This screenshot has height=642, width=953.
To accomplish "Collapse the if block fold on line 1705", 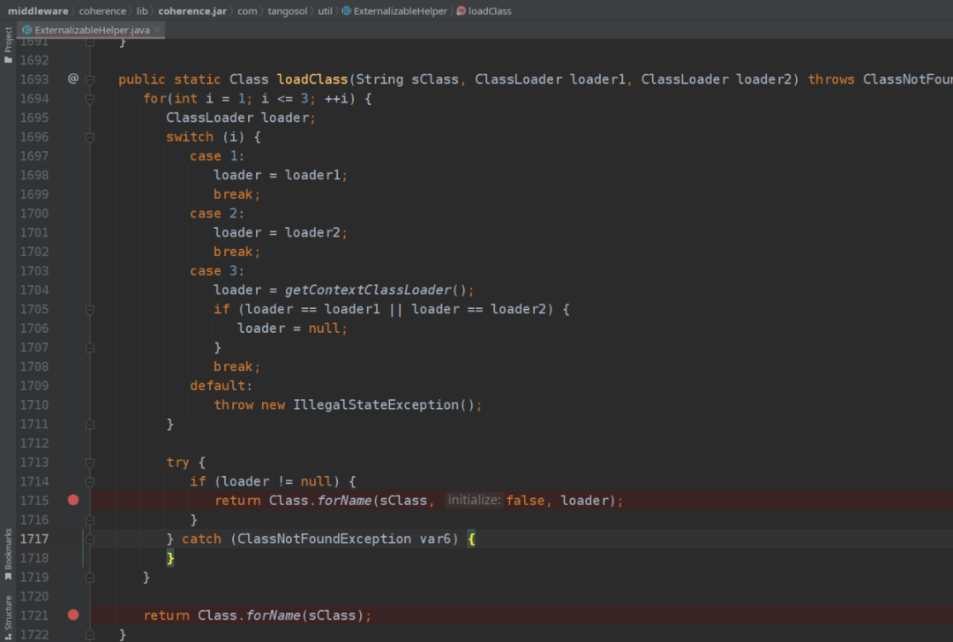I will coord(90,310).
